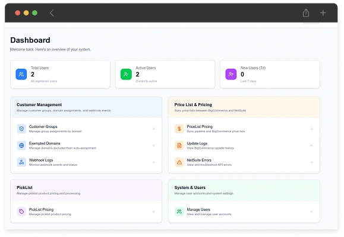Click the Webhook Logs icon
The width and height of the screenshot is (344, 237).
click(21, 162)
